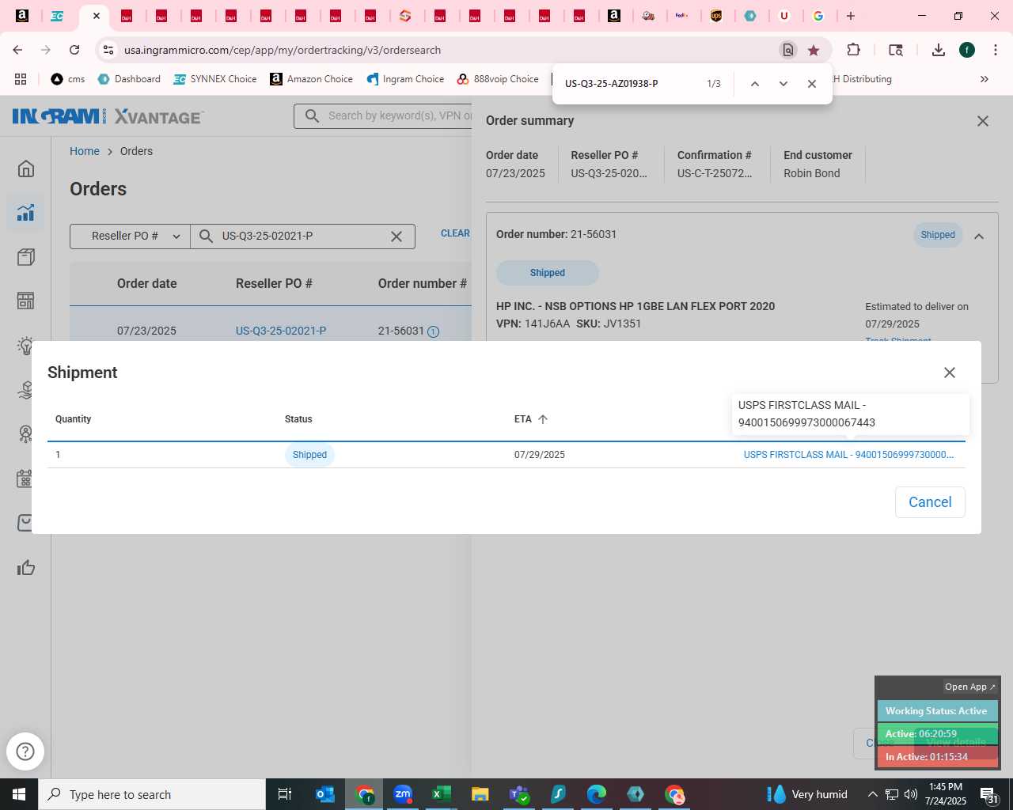Image resolution: width=1013 pixels, height=810 pixels.
Task: Sort the ETA column with the arrow
Action: click(543, 419)
